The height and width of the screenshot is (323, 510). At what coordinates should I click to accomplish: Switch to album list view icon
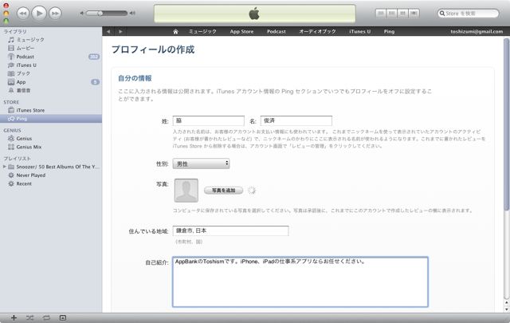point(391,13)
